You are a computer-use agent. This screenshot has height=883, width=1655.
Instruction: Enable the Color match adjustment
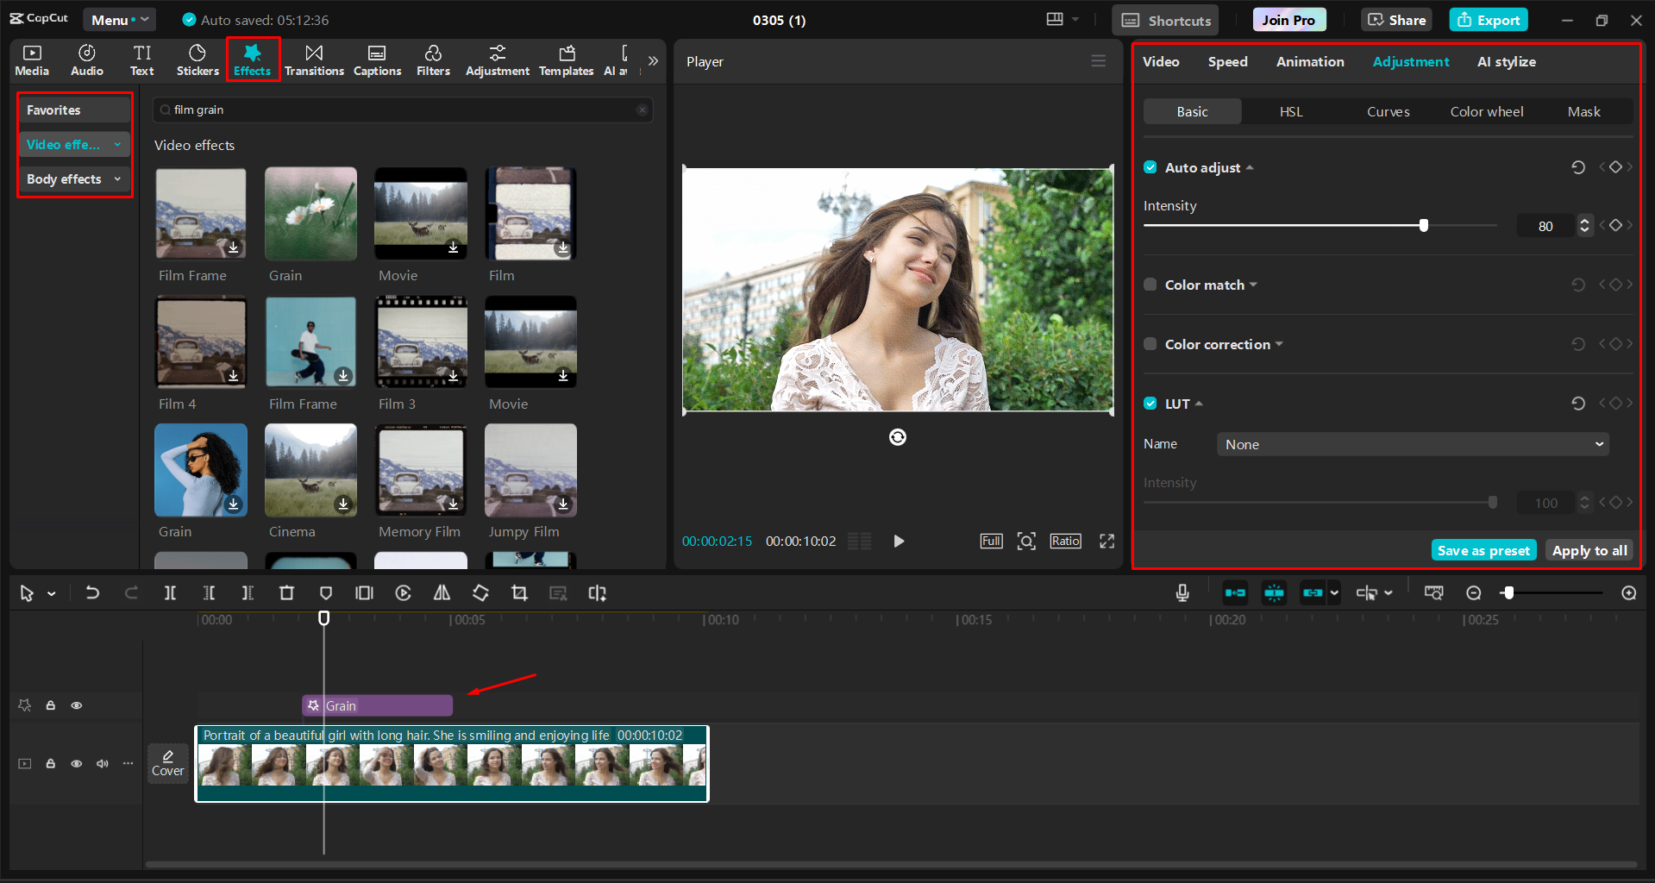click(x=1150, y=284)
